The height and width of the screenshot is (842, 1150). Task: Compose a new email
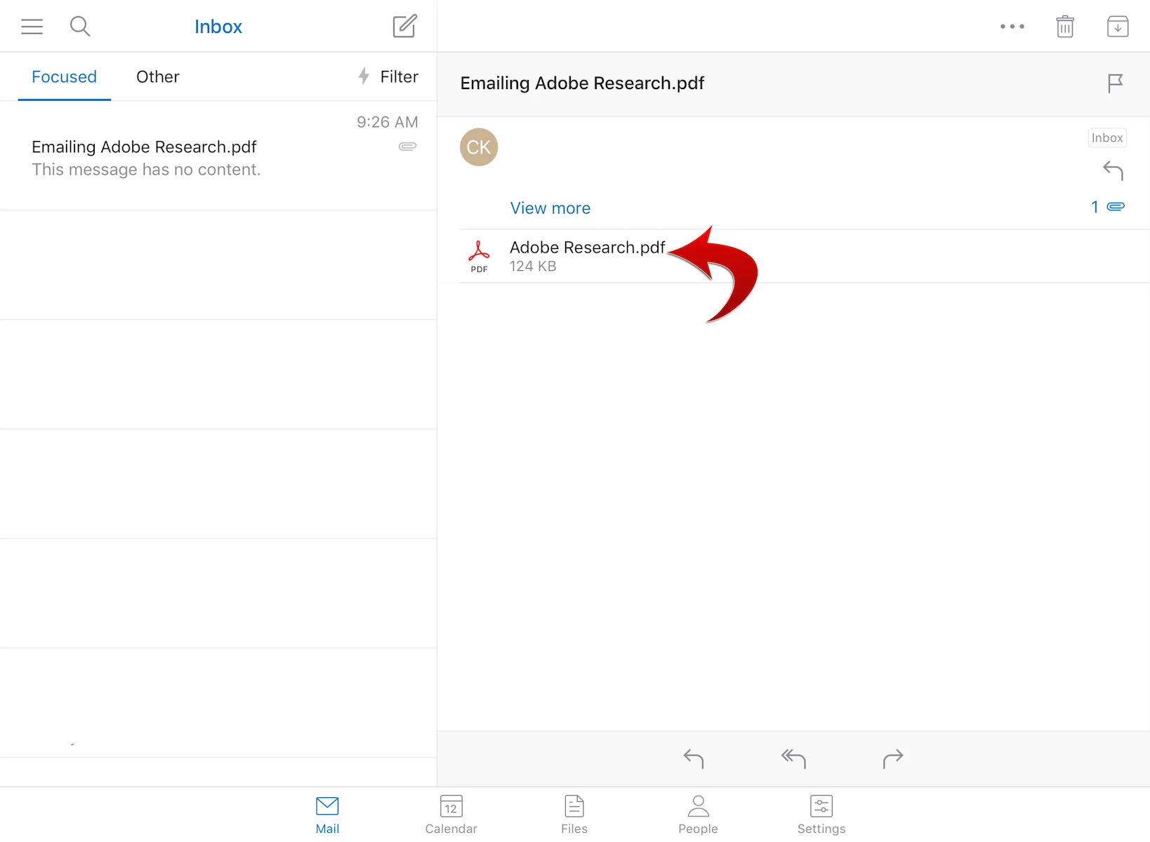coord(404,26)
